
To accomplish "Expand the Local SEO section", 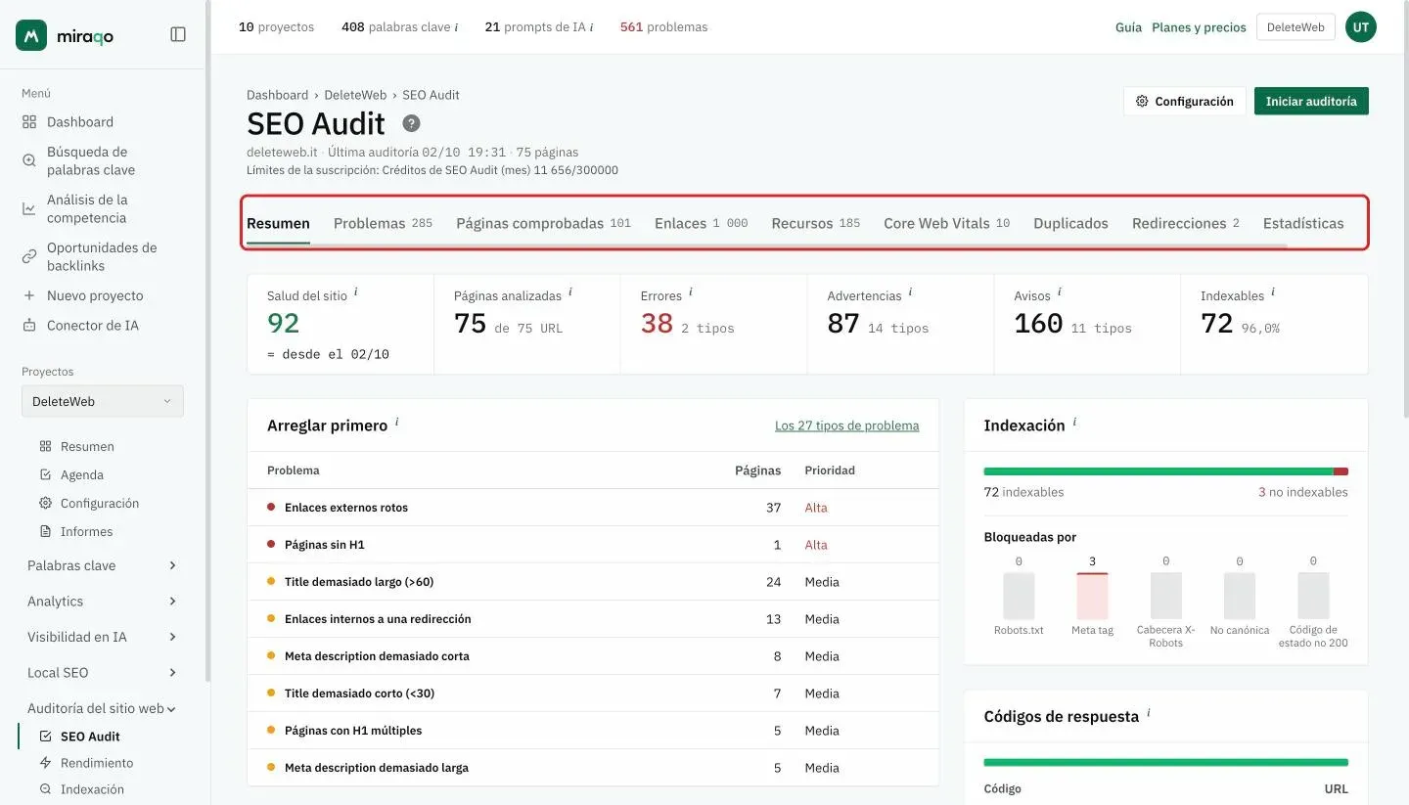I will (103, 673).
